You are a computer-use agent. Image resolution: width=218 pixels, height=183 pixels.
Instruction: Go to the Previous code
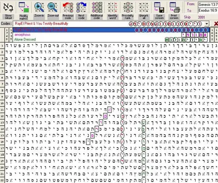[68, 7]
